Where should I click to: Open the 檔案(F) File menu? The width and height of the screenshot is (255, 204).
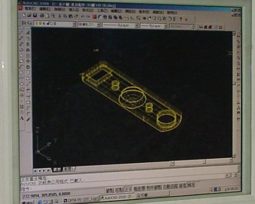[x=30, y=8]
